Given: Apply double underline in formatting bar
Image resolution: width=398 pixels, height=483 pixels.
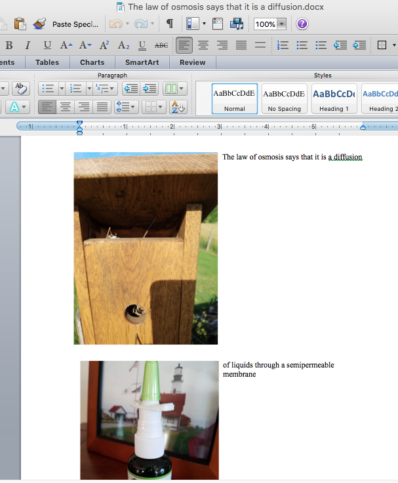Looking at the screenshot, I should pyautogui.click(x=142, y=45).
